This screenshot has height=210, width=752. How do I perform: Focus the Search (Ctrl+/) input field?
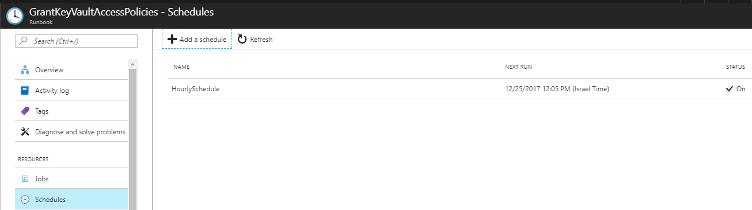(x=76, y=41)
